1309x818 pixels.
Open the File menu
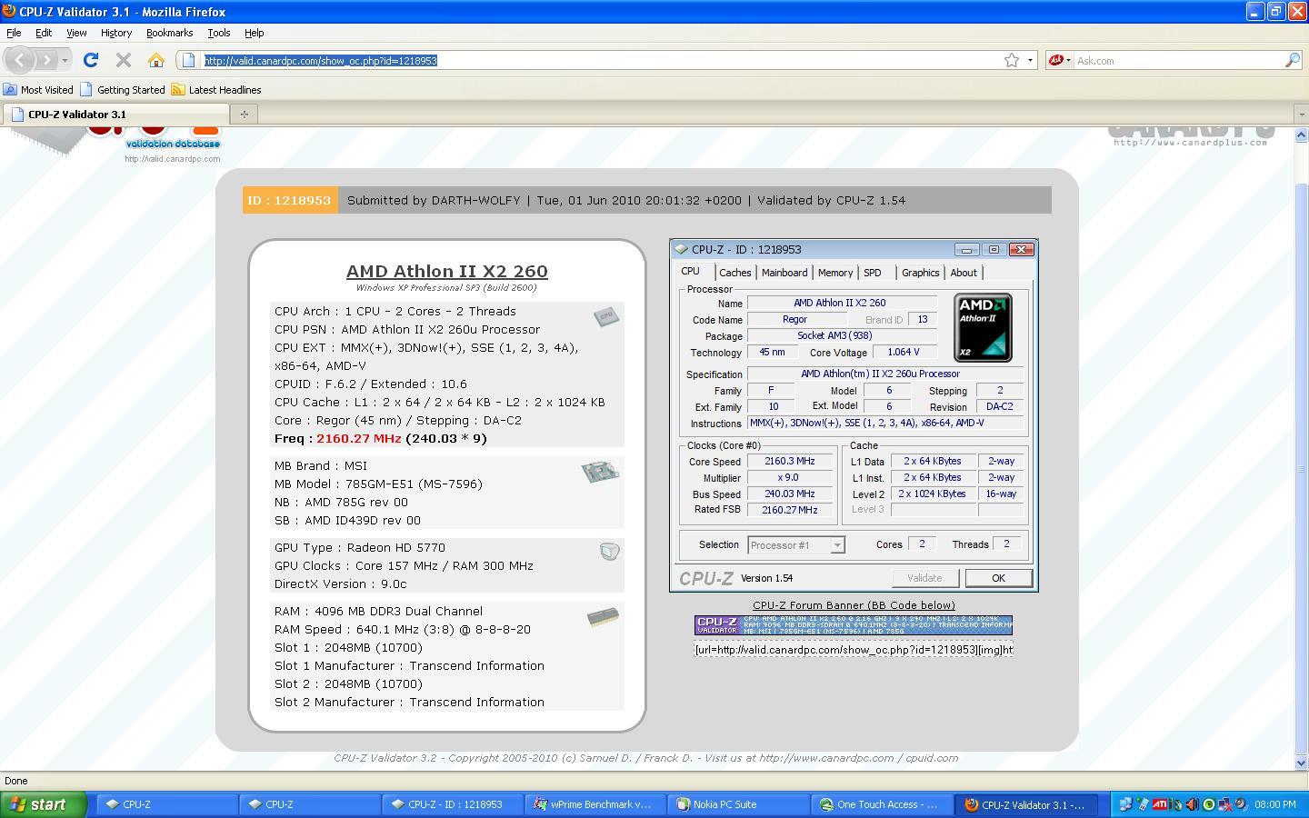point(14,33)
